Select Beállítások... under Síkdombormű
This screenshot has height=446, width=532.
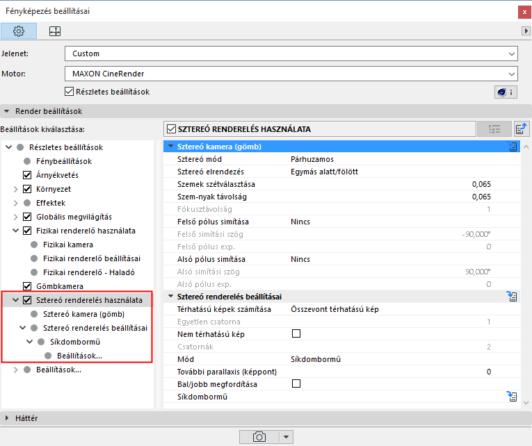tap(79, 356)
